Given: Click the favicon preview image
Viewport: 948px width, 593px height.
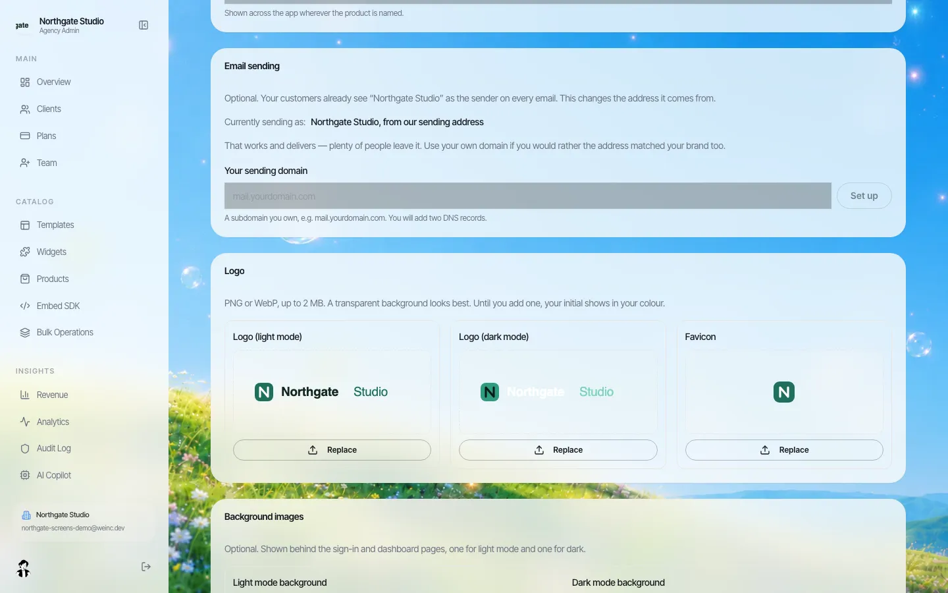Looking at the screenshot, I should (x=783, y=392).
